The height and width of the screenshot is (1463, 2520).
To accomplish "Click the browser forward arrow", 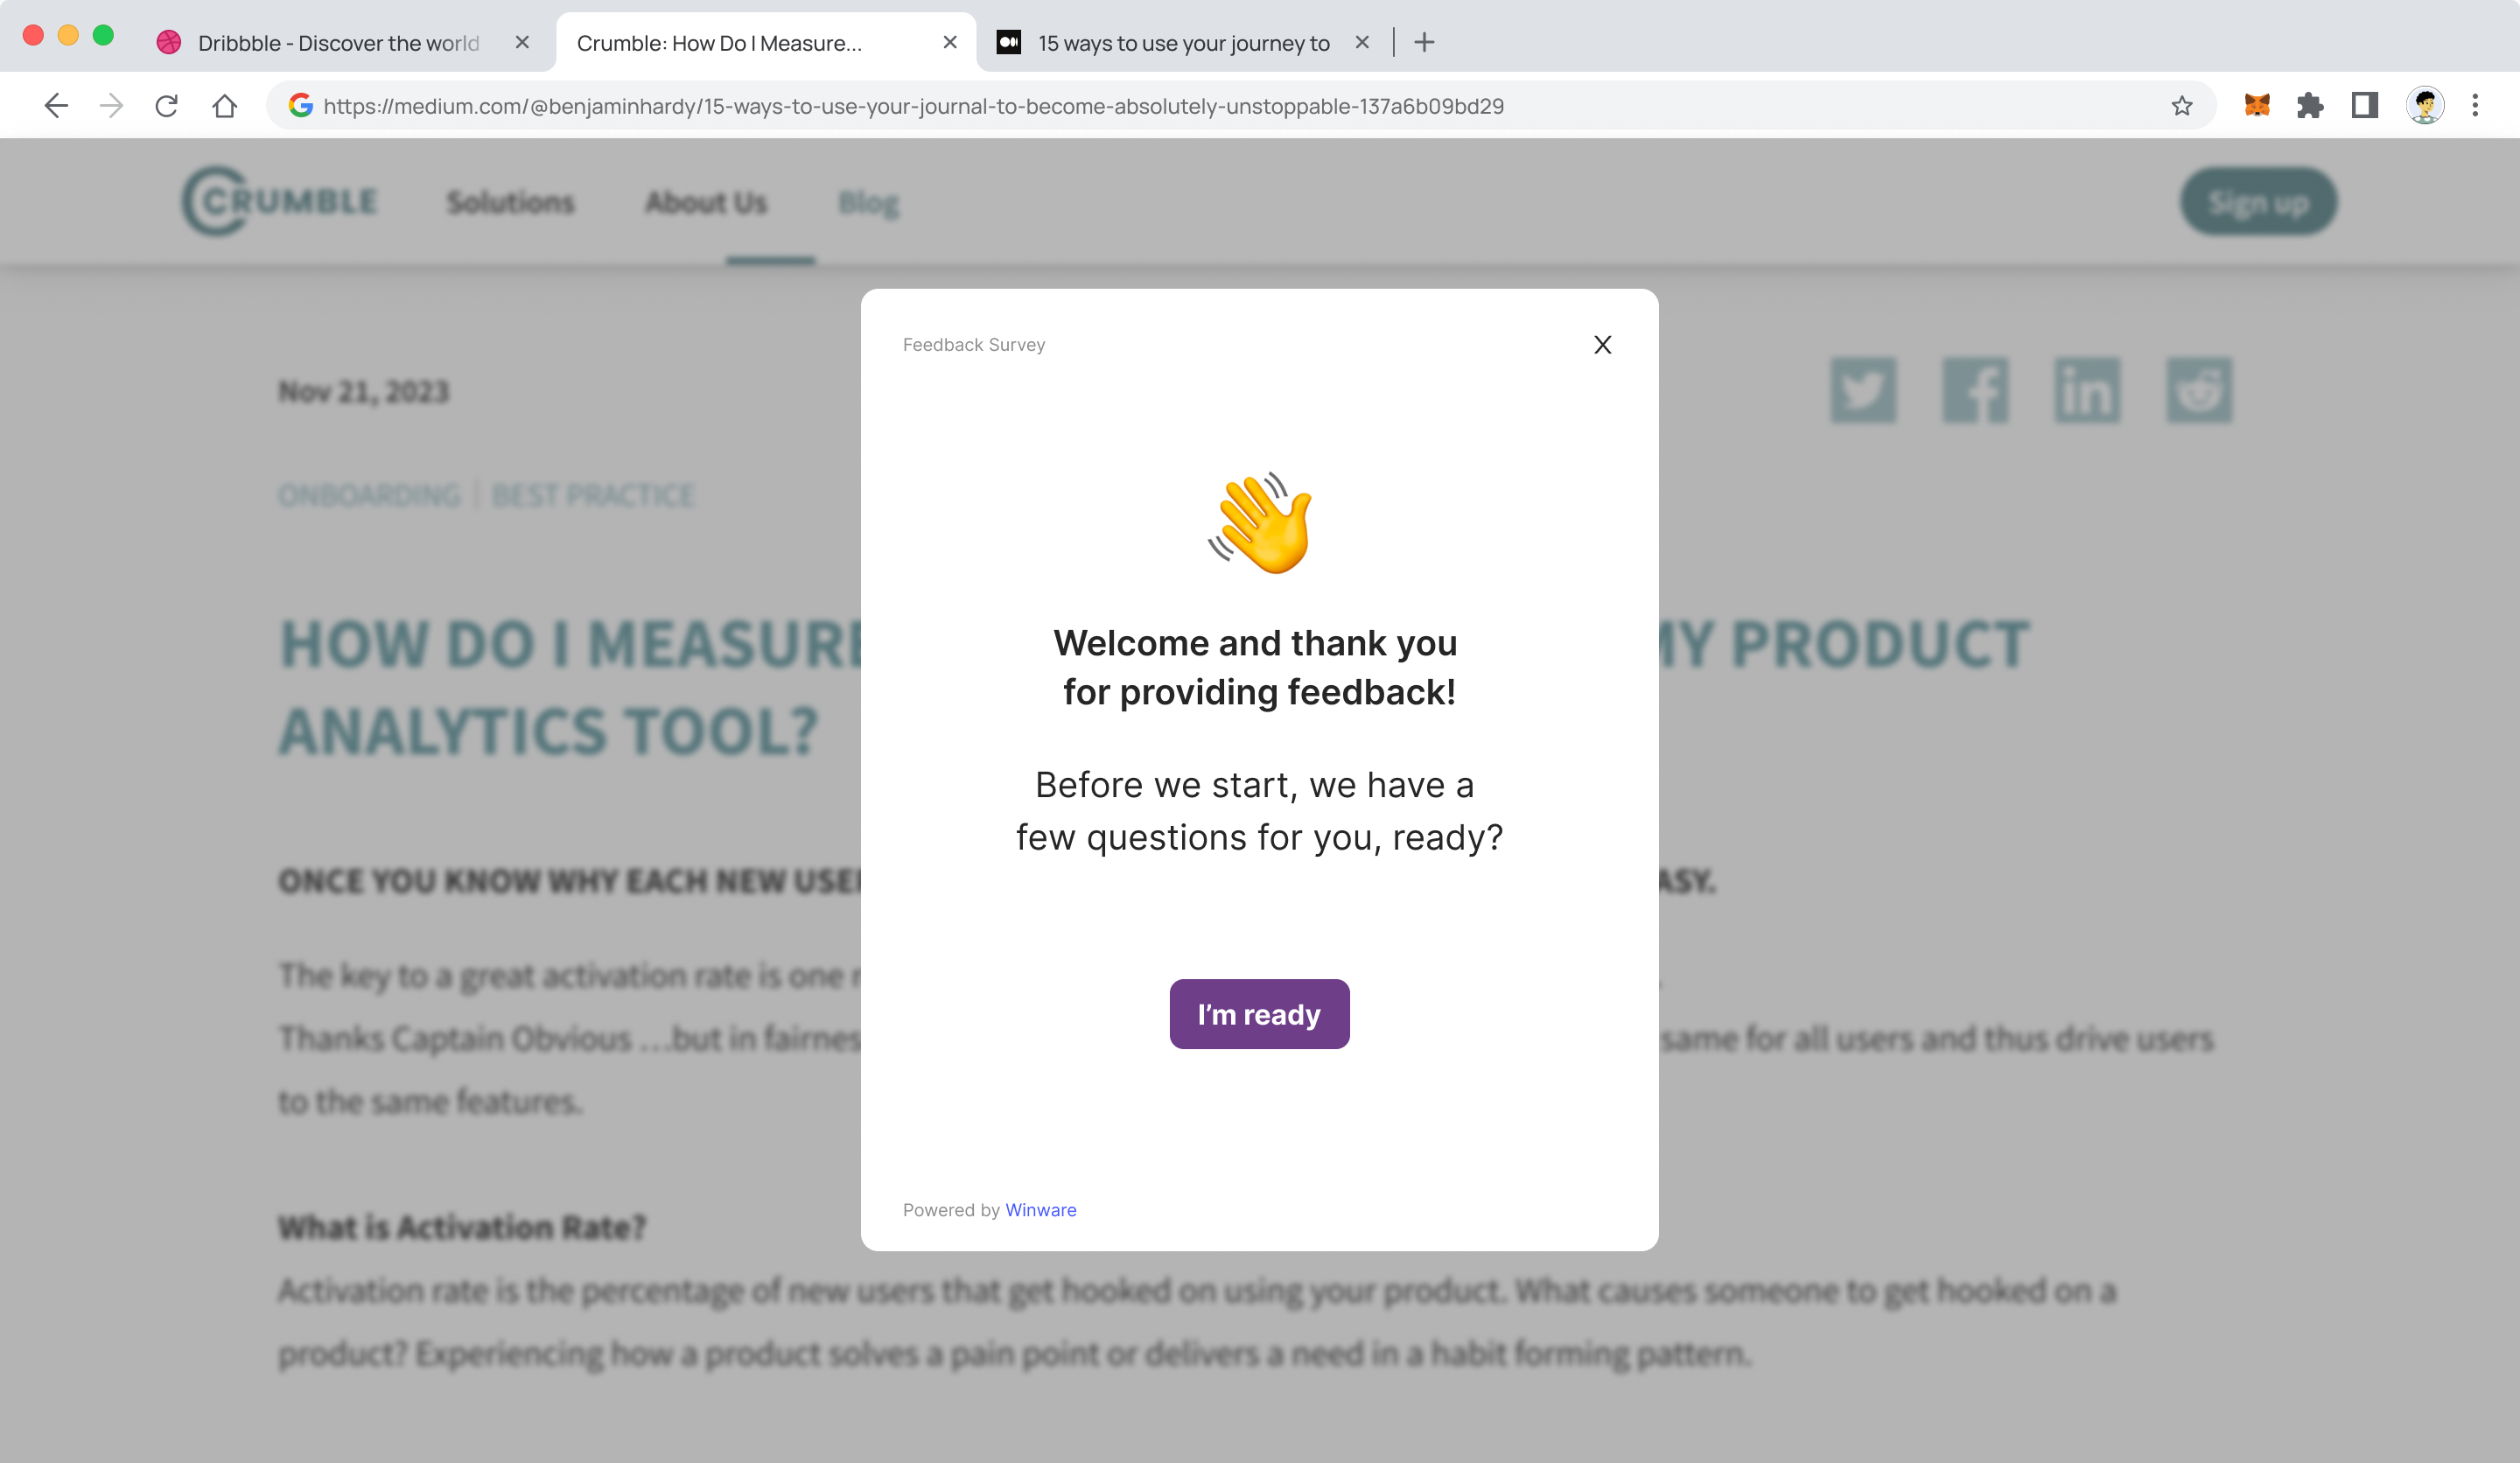I will click(111, 106).
